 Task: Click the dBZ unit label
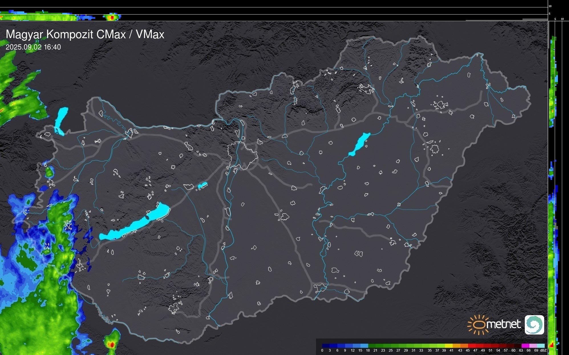tap(543, 350)
